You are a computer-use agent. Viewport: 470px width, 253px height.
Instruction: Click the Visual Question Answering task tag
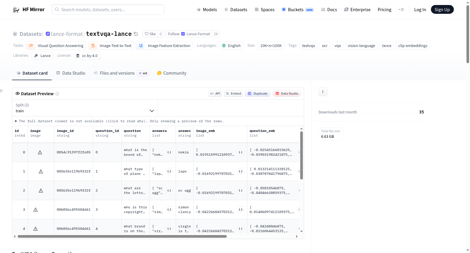[56, 46]
